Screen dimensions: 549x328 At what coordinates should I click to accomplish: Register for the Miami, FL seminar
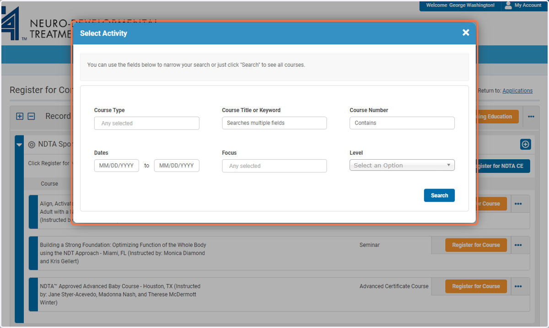[x=476, y=245]
